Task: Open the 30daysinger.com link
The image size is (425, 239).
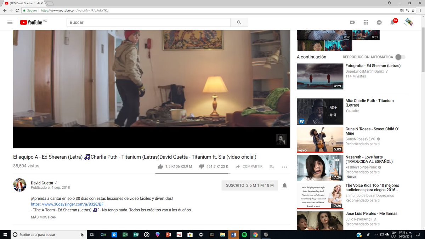Action: (x=69, y=204)
